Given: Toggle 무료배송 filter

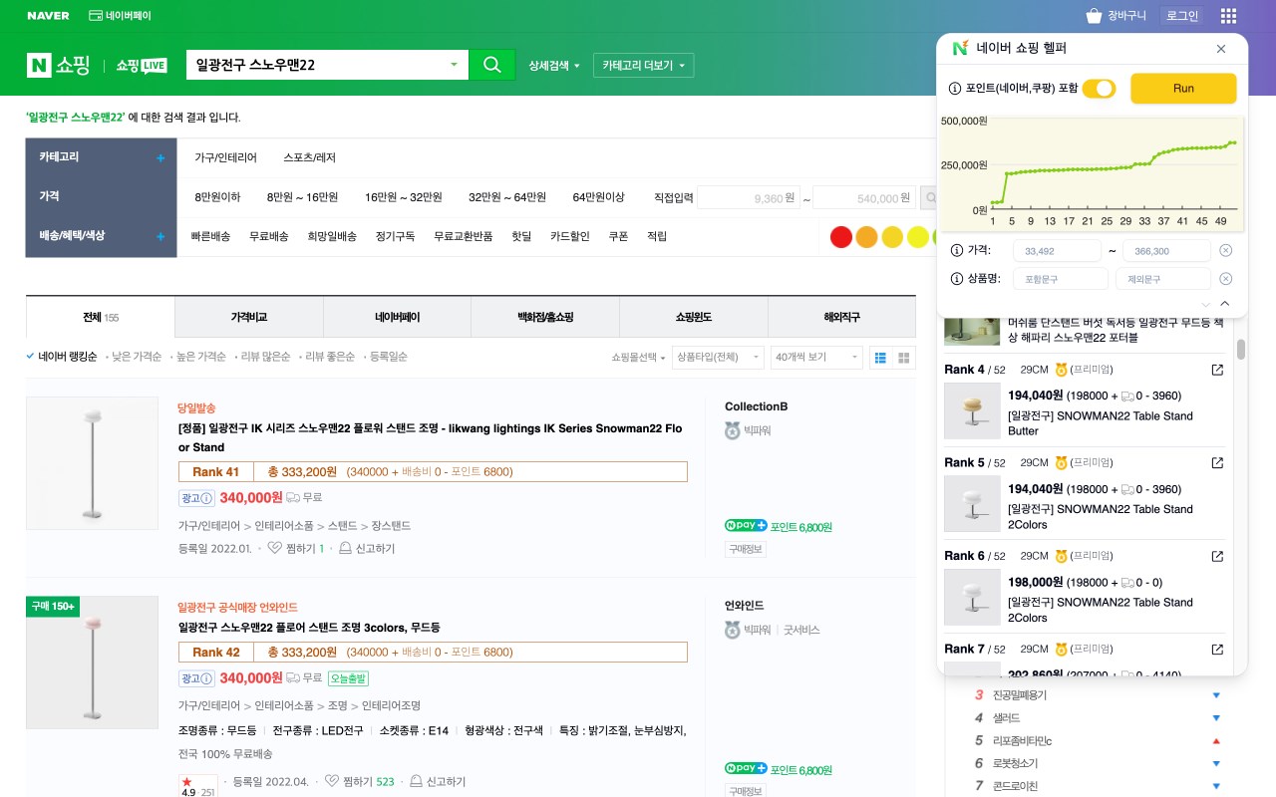Looking at the screenshot, I should tap(269, 236).
